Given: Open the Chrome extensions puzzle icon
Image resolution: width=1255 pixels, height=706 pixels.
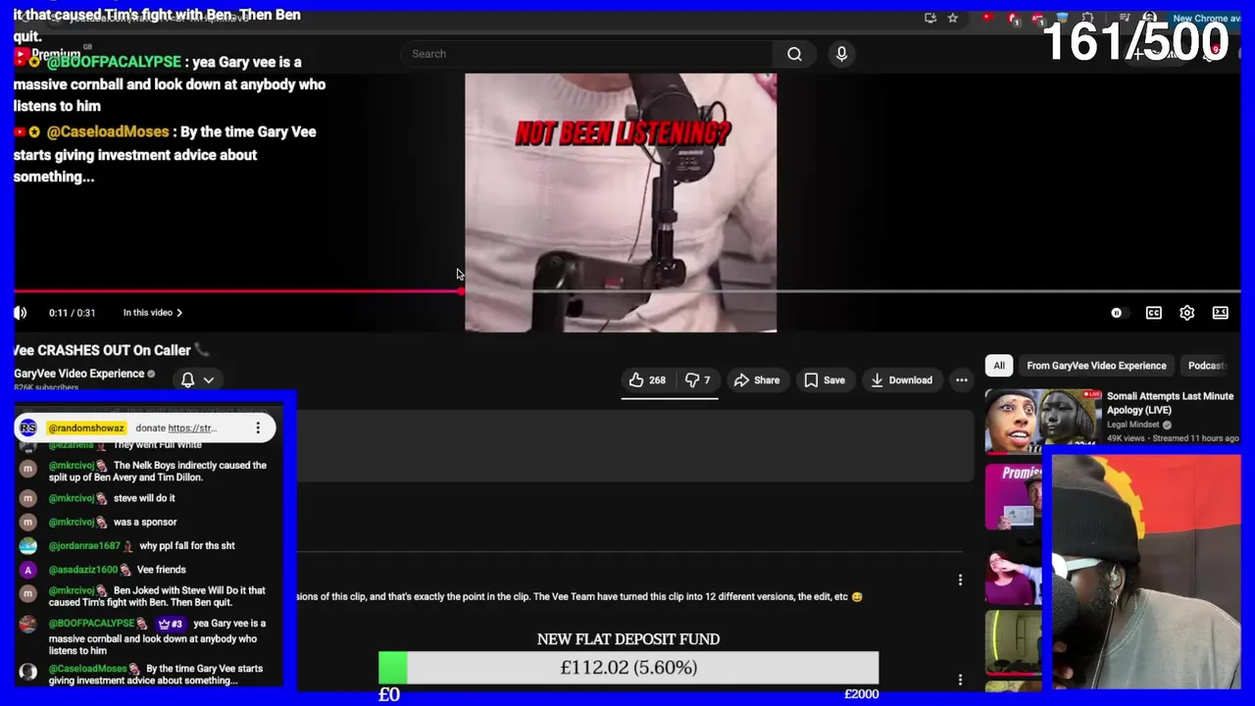Looking at the screenshot, I should click(x=1087, y=18).
